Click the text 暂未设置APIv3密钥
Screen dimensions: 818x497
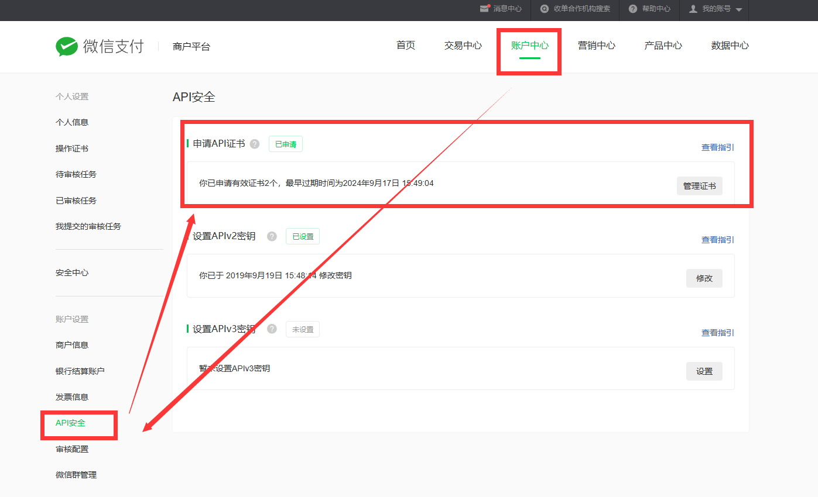[x=234, y=368]
